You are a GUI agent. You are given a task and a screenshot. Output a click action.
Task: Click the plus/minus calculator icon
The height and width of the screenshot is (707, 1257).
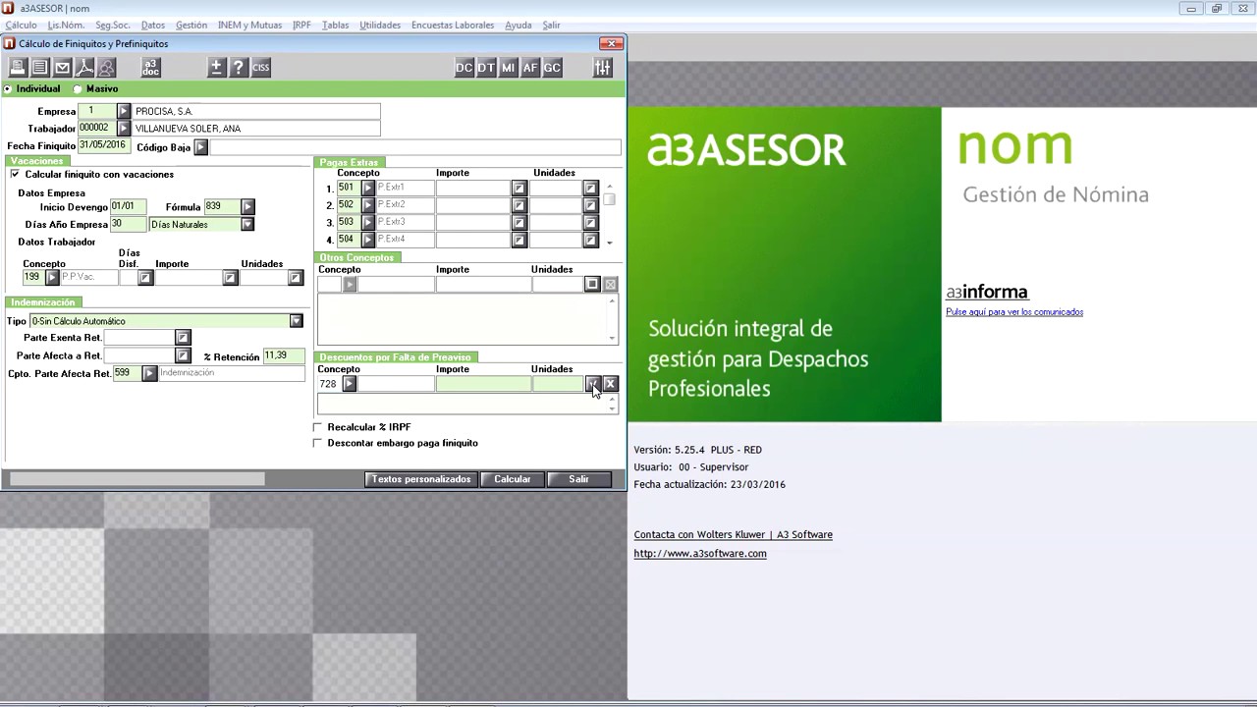pyautogui.click(x=216, y=68)
